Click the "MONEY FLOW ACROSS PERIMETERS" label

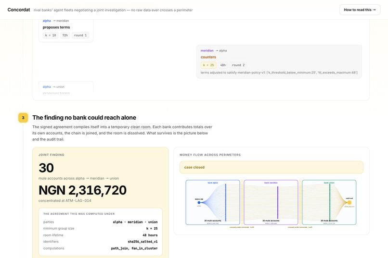tap(210, 155)
